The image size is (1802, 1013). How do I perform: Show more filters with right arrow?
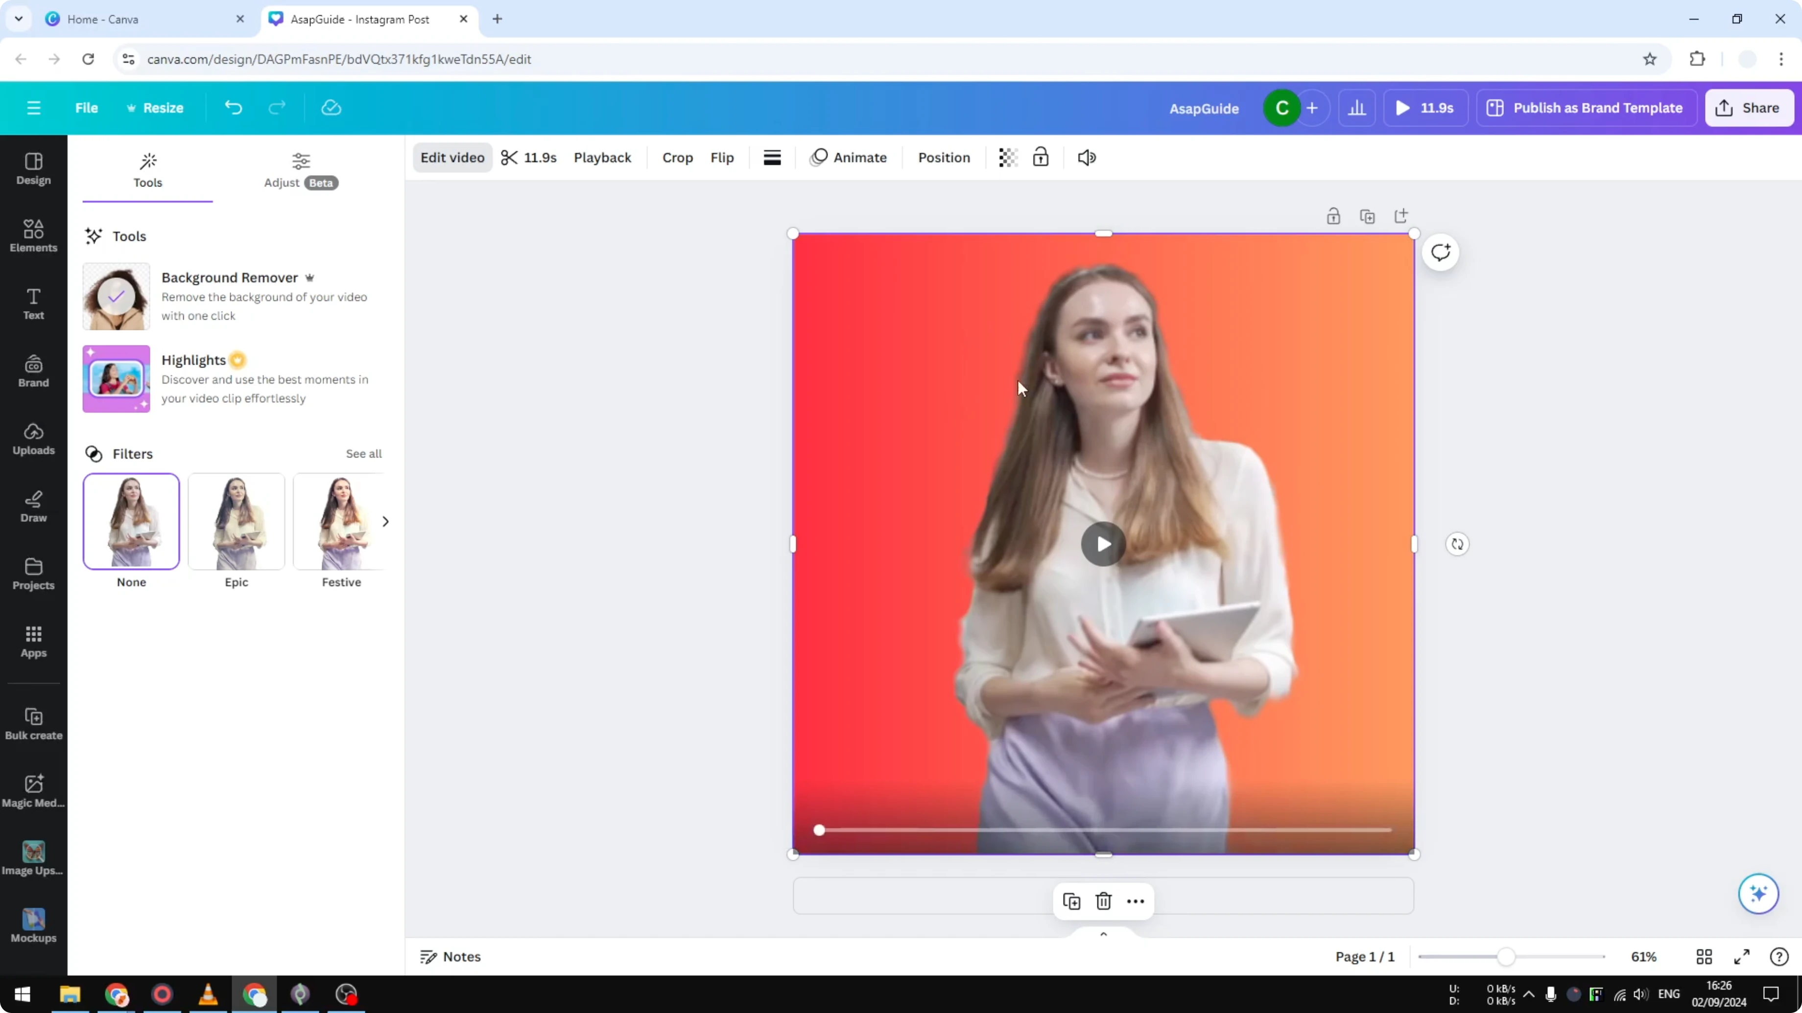385,522
